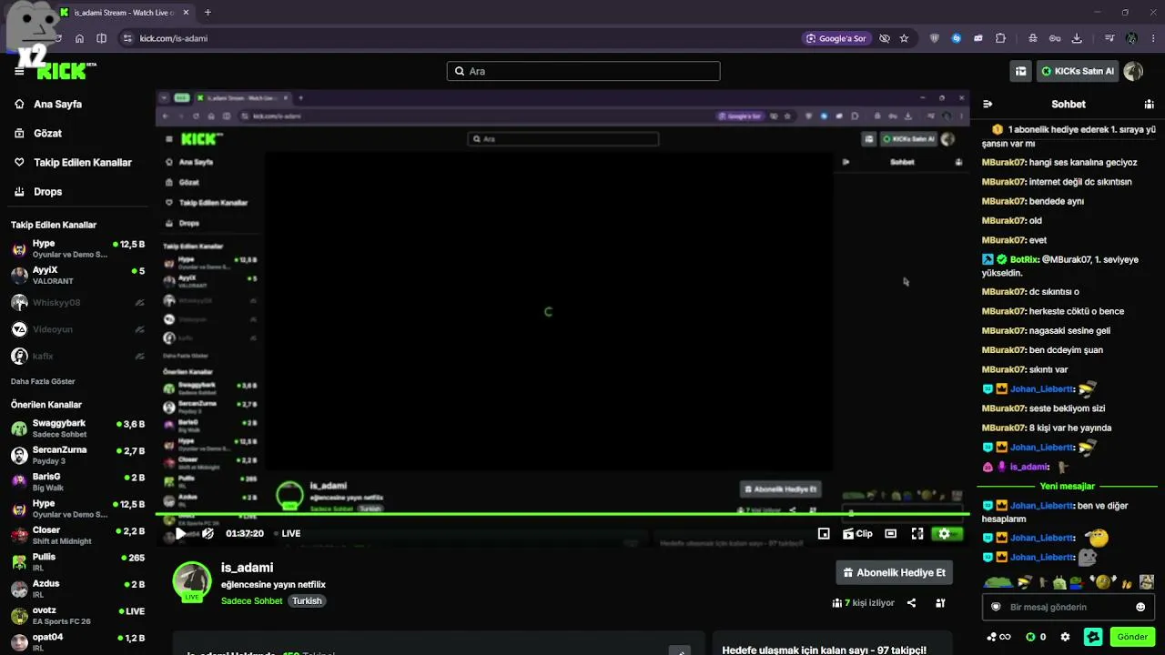
Task: Click the teal star gift icon
Action: [1093, 637]
